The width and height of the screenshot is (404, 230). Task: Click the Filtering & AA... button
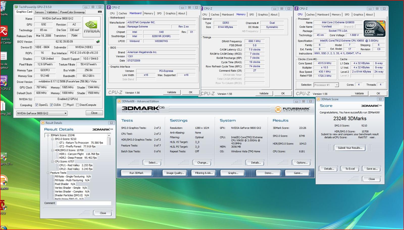pos(204,173)
